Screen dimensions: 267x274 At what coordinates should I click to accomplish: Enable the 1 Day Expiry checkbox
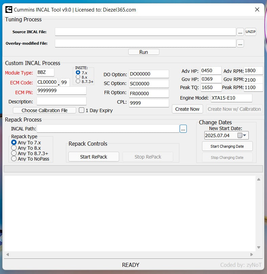tap(82, 110)
